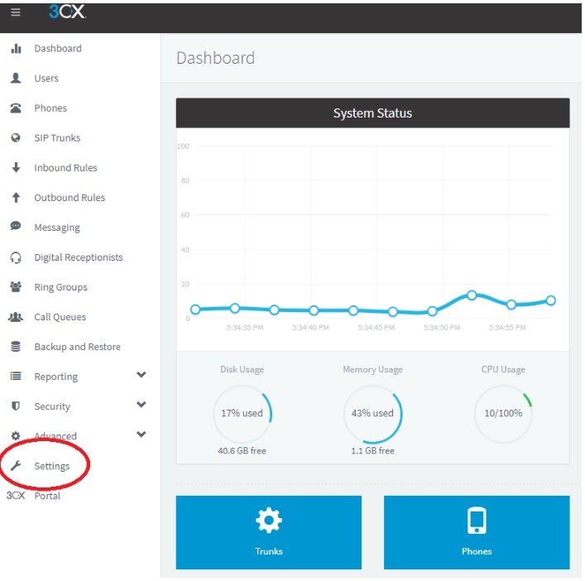Viewport: 585px width, 581px height.
Task: Click the Phones telephone icon
Action: (x=16, y=108)
